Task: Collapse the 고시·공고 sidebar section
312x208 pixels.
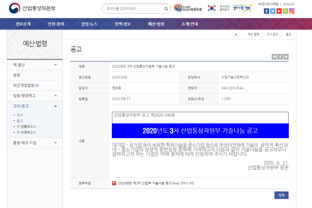Action: click(x=35, y=106)
